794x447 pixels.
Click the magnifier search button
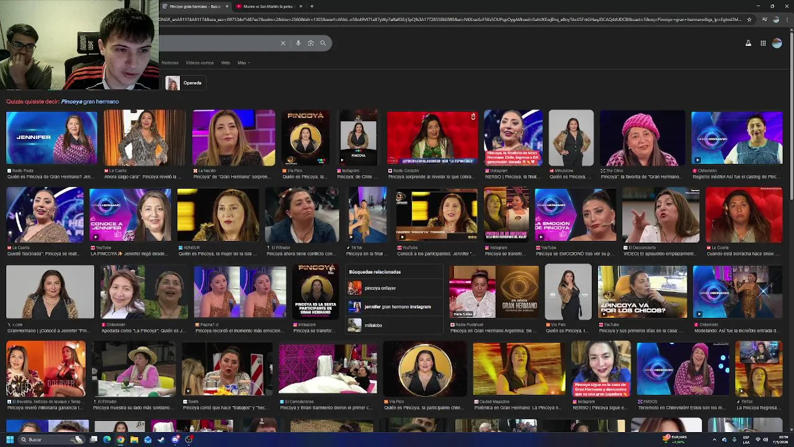pyautogui.click(x=323, y=43)
